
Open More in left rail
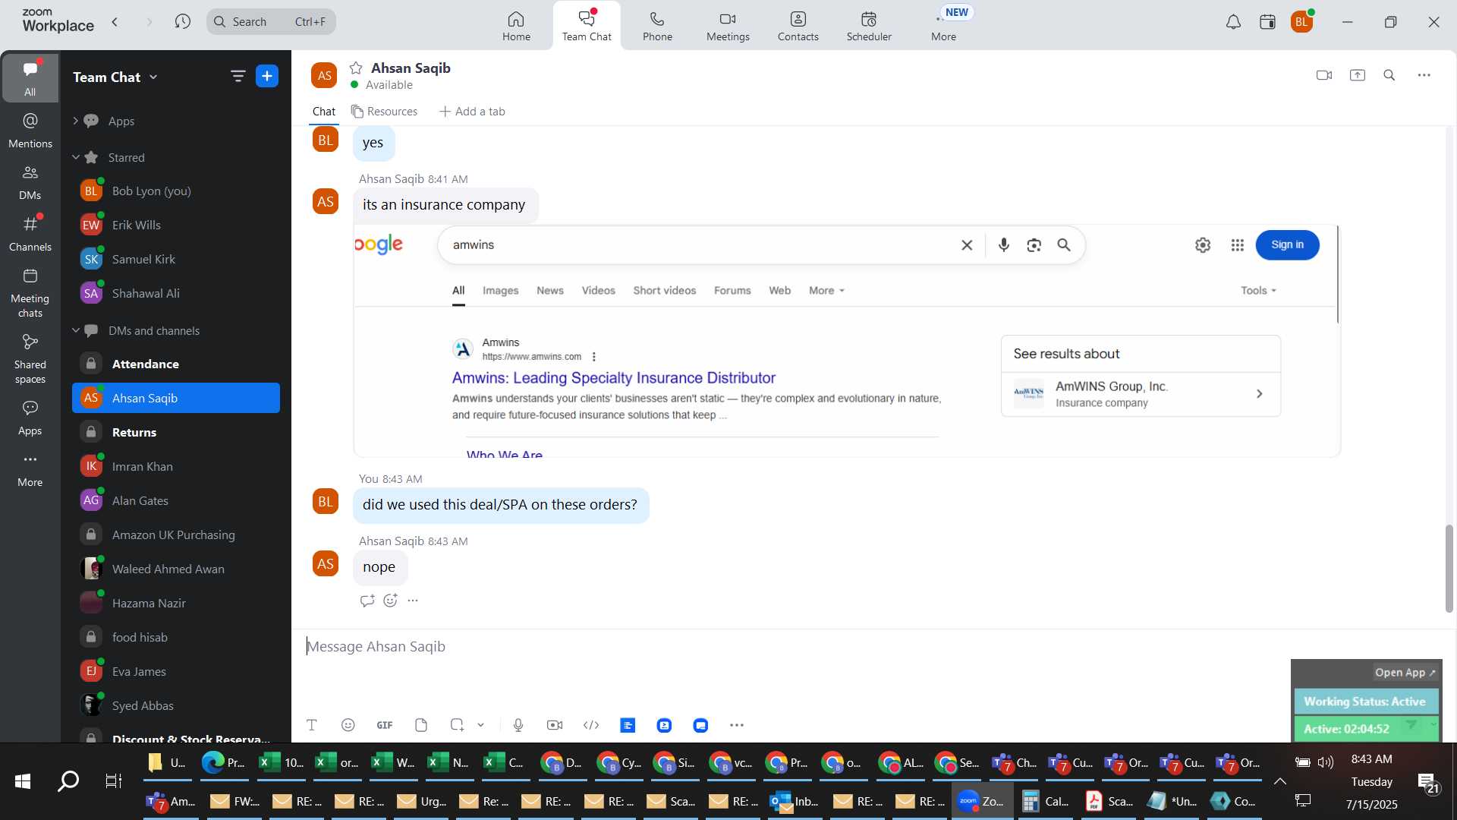click(30, 469)
